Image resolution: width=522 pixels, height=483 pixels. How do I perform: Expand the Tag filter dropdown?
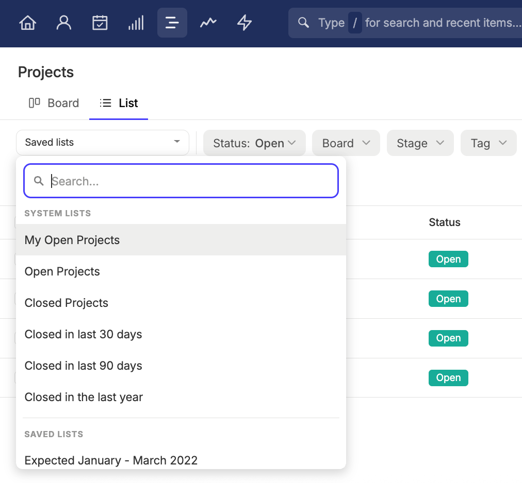point(488,143)
